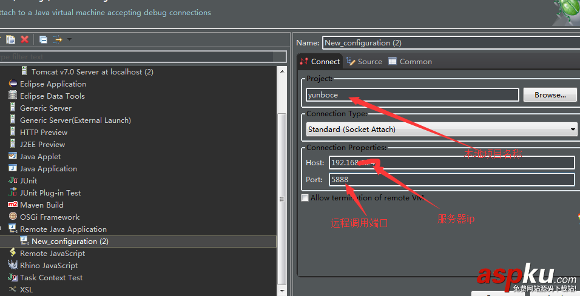Click the tree scrollbar up arrow
The image size is (580, 296).
(282, 71)
